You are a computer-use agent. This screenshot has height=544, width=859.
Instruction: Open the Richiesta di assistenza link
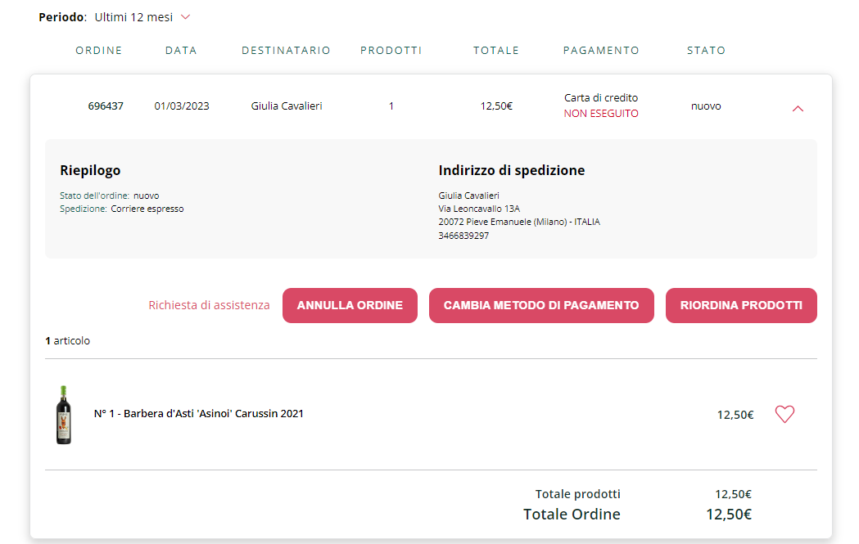pyautogui.click(x=209, y=305)
